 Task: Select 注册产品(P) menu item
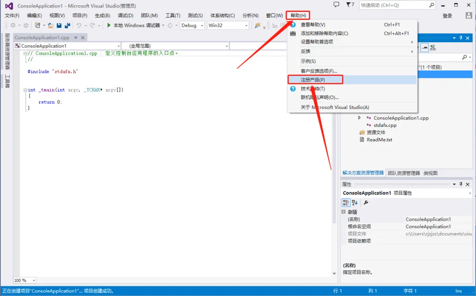point(353,80)
